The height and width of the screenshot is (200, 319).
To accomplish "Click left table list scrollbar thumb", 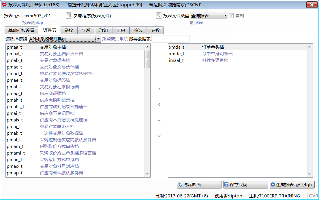I will 147,59.
